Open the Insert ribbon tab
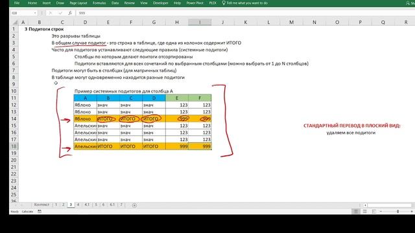This screenshot has width=415, height=233. (x=47, y=3)
